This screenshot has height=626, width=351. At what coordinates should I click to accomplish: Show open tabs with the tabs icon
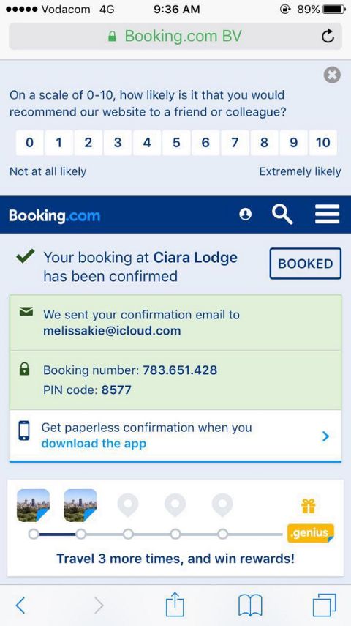tap(324, 605)
